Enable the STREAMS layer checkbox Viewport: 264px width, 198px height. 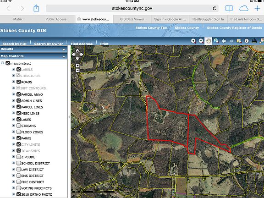click(x=18, y=126)
